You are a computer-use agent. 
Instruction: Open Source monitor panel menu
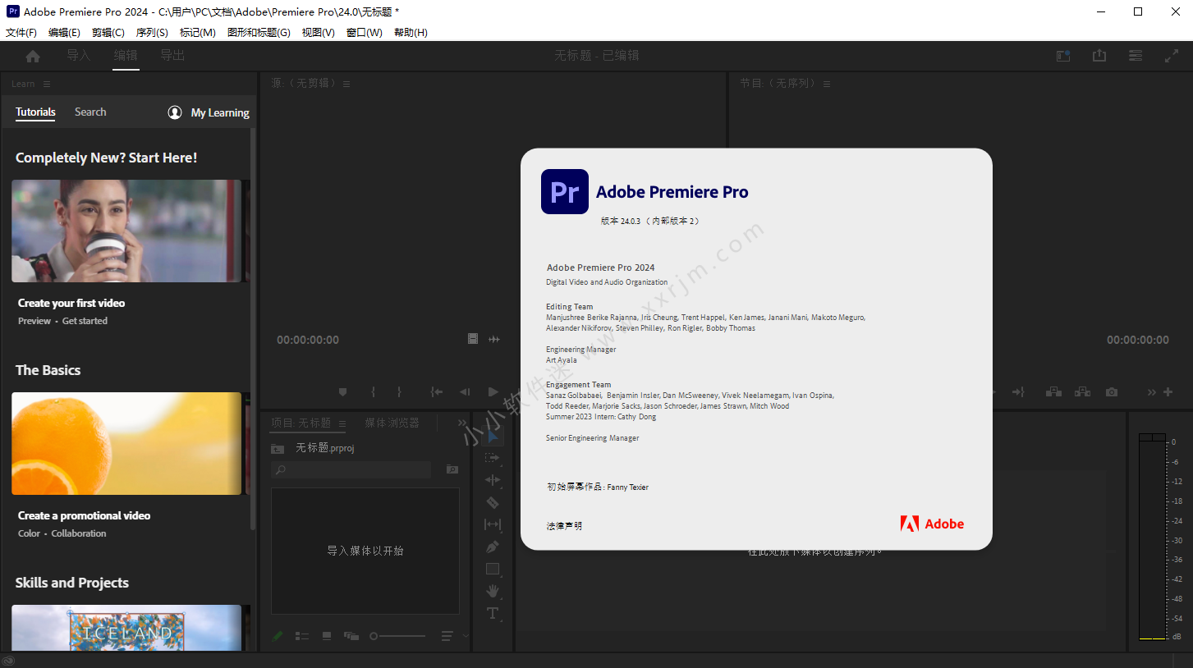click(x=346, y=84)
